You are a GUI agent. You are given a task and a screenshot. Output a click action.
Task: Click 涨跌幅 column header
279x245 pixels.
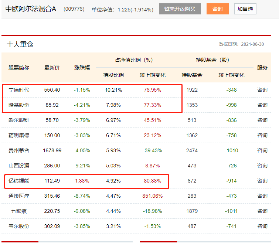click(82, 68)
